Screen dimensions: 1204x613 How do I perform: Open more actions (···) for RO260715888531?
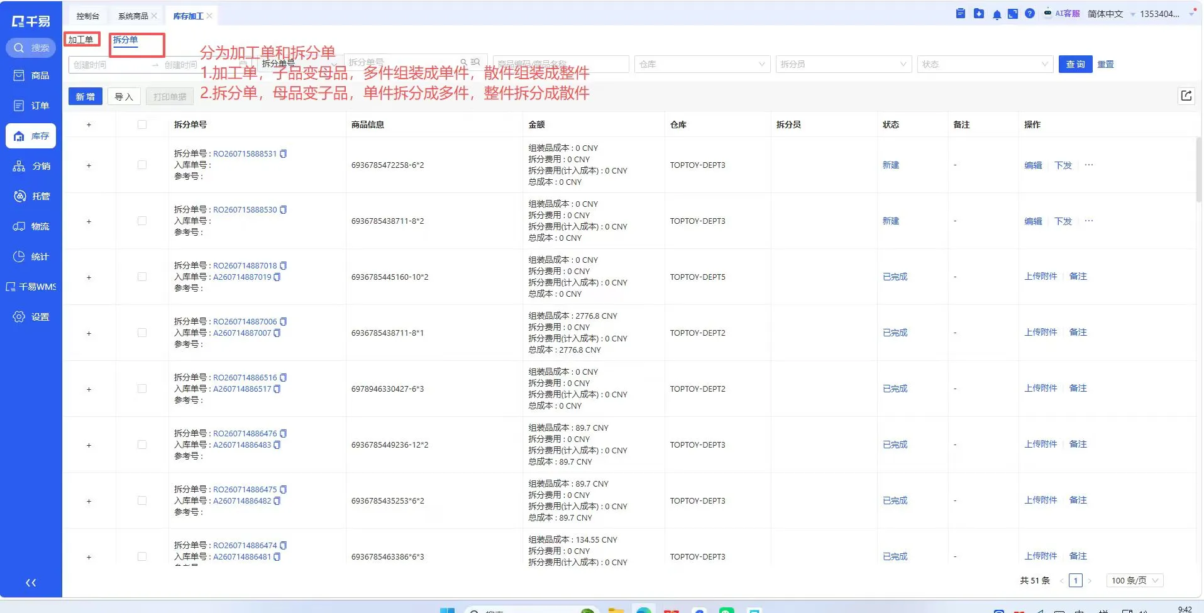tap(1089, 165)
